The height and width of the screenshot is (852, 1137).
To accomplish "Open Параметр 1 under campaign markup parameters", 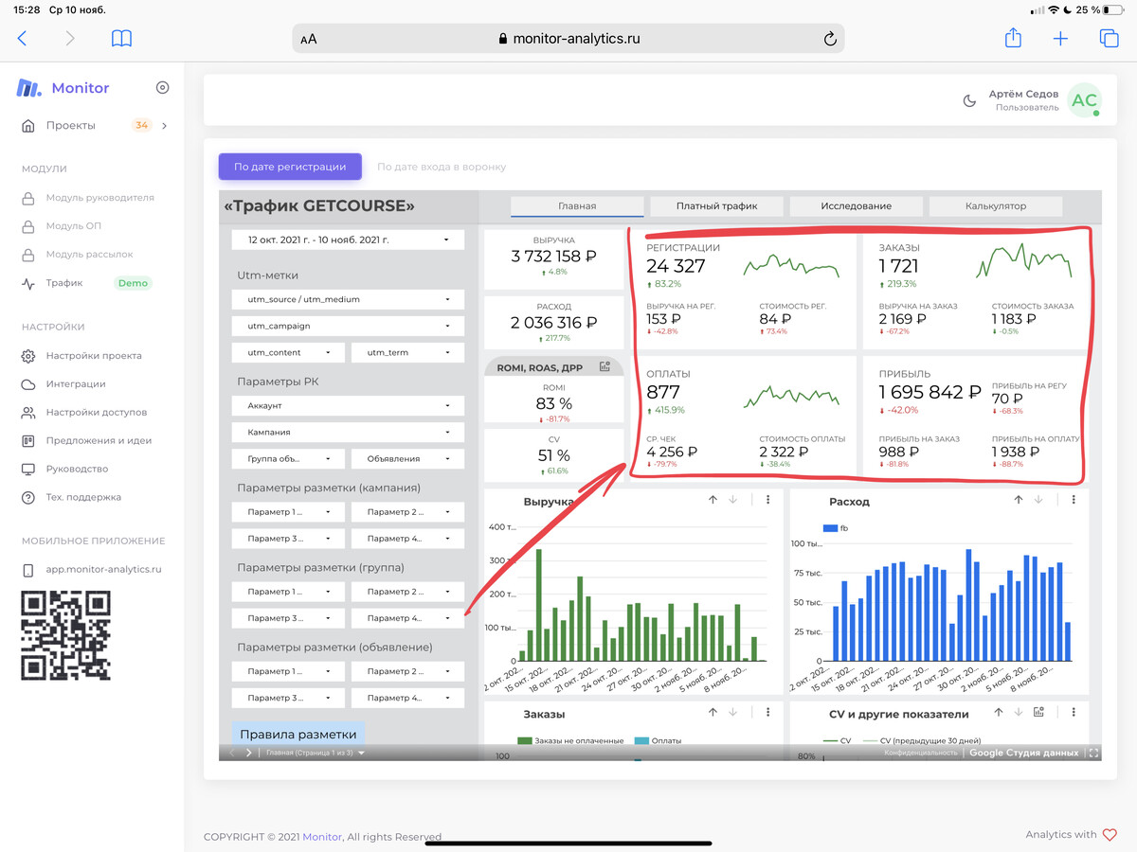I will point(288,512).
